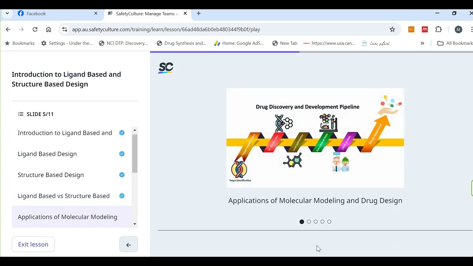
Task: Switch to the SafetyCulture tab
Action: (x=147, y=13)
